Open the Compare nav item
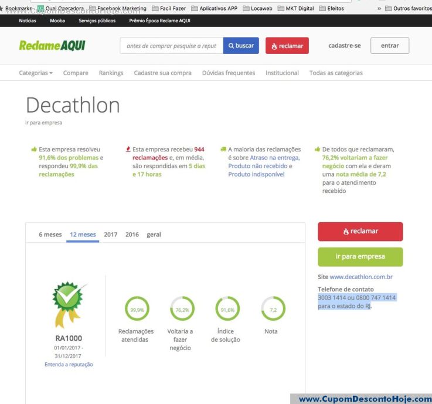The image size is (432, 404). [76, 73]
